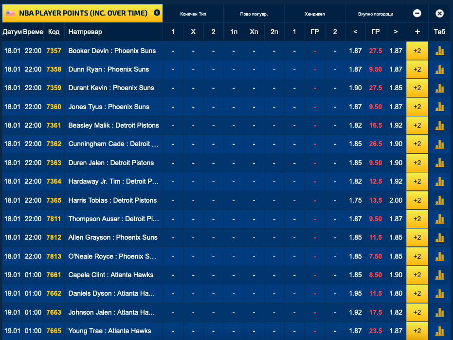
Task: Pick over 1.92 odds for Beasley Malik
Action: 396,125
